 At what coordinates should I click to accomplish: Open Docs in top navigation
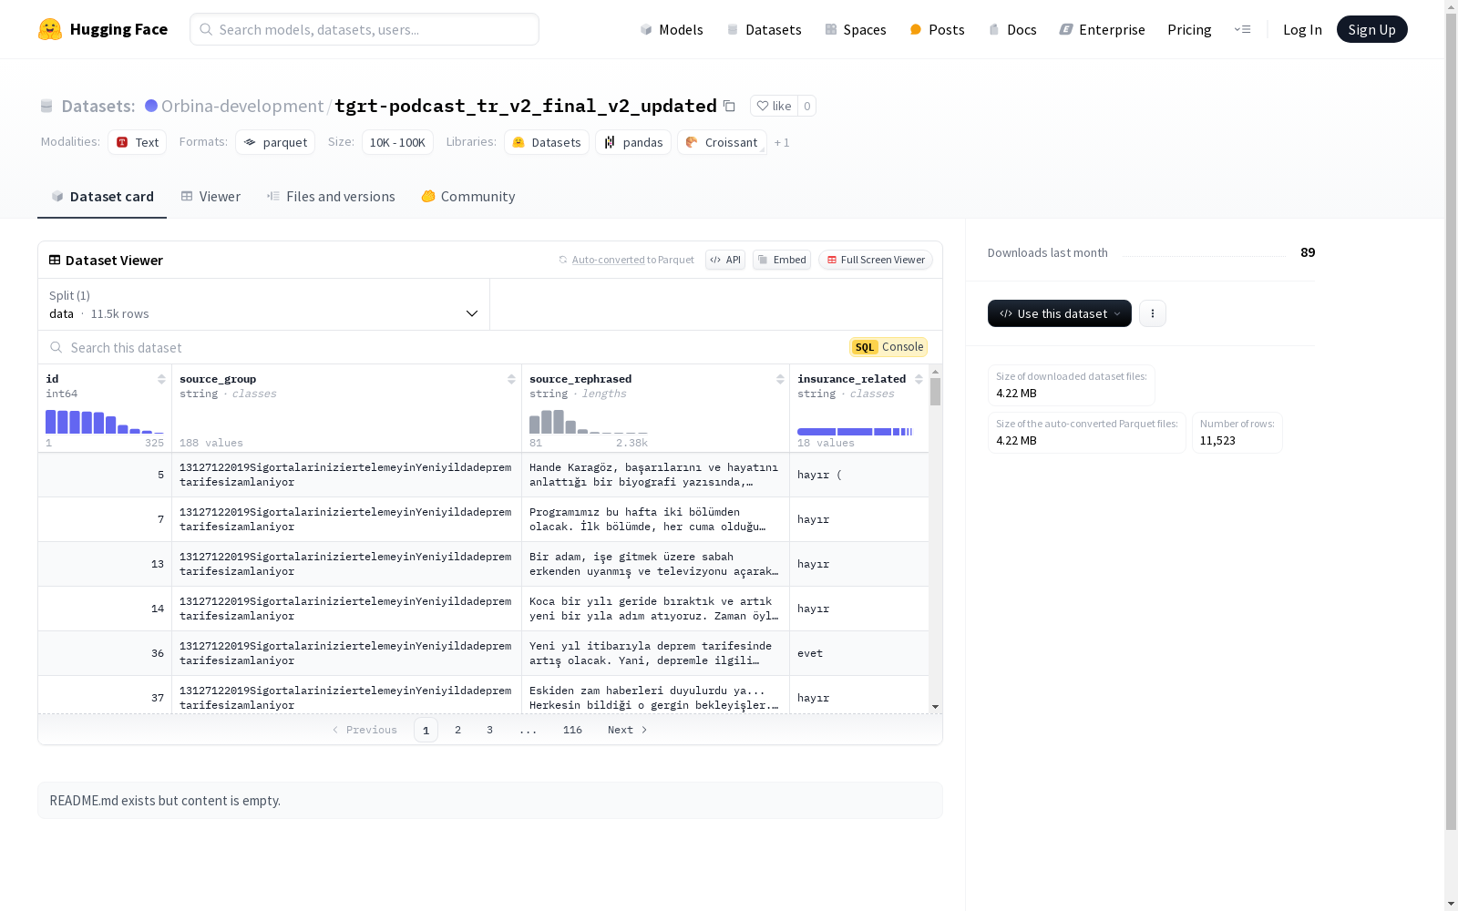coord(1012,29)
